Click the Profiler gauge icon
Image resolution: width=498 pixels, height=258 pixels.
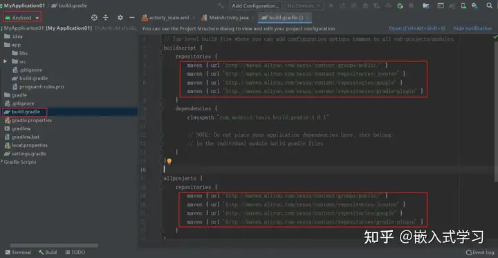coord(389,6)
